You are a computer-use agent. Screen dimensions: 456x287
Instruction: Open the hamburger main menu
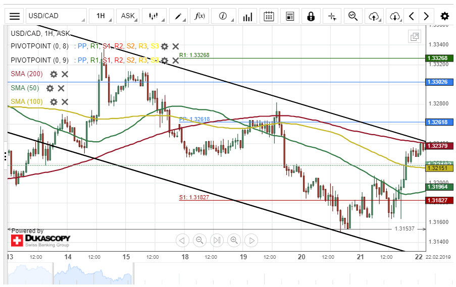click(14, 16)
